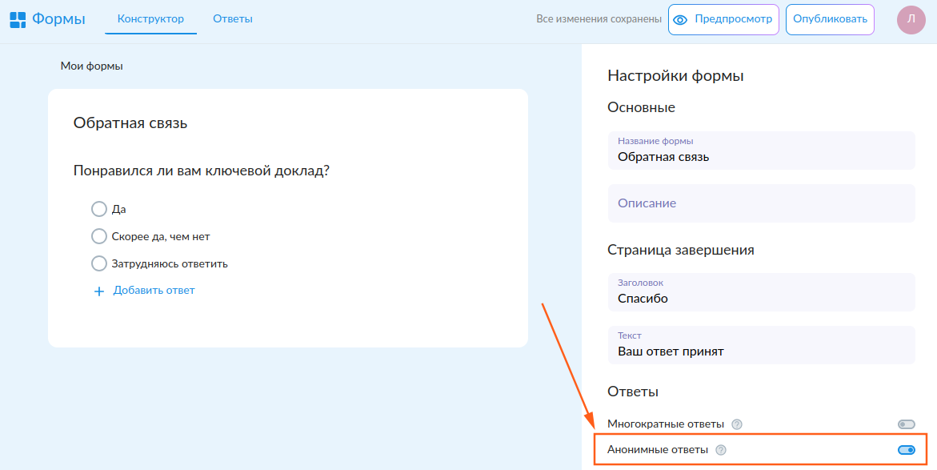This screenshot has height=470, width=937.
Task: Open the user avatar Л
Action: point(911,19)
